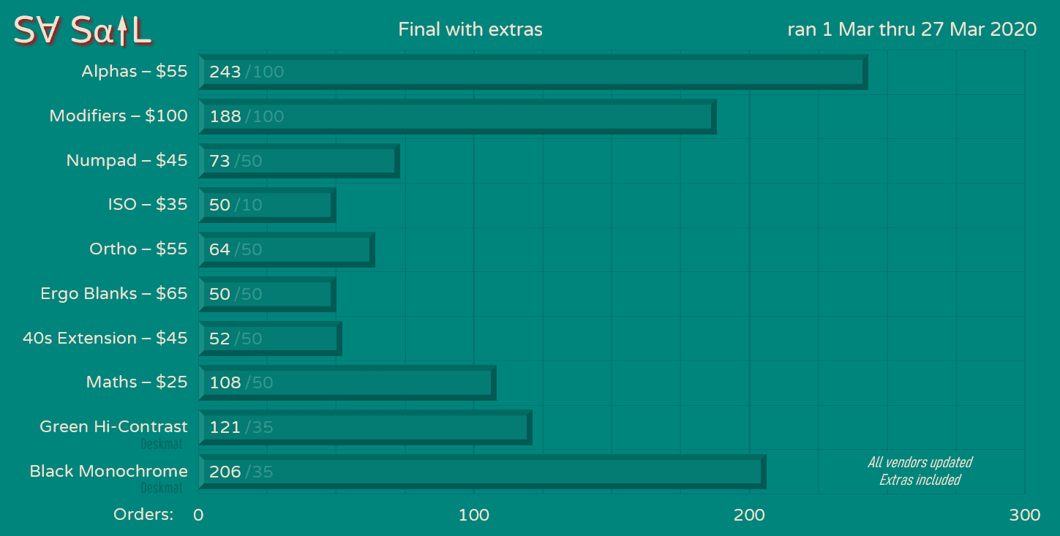Select the Black Monochrome bar at 206
Viewport: 1060px width, 536px height.
pos(482,472)
